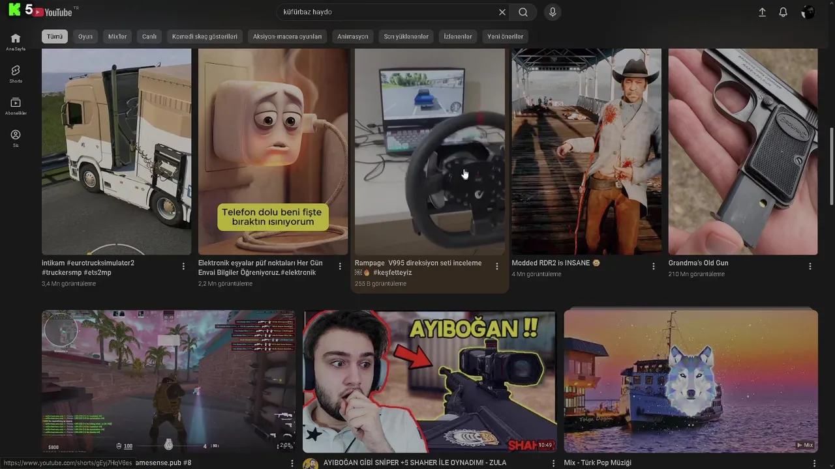Open options menu for intikam eurotrucksimulator2 short
Viewport: 835px width, 469px height.
183,266
